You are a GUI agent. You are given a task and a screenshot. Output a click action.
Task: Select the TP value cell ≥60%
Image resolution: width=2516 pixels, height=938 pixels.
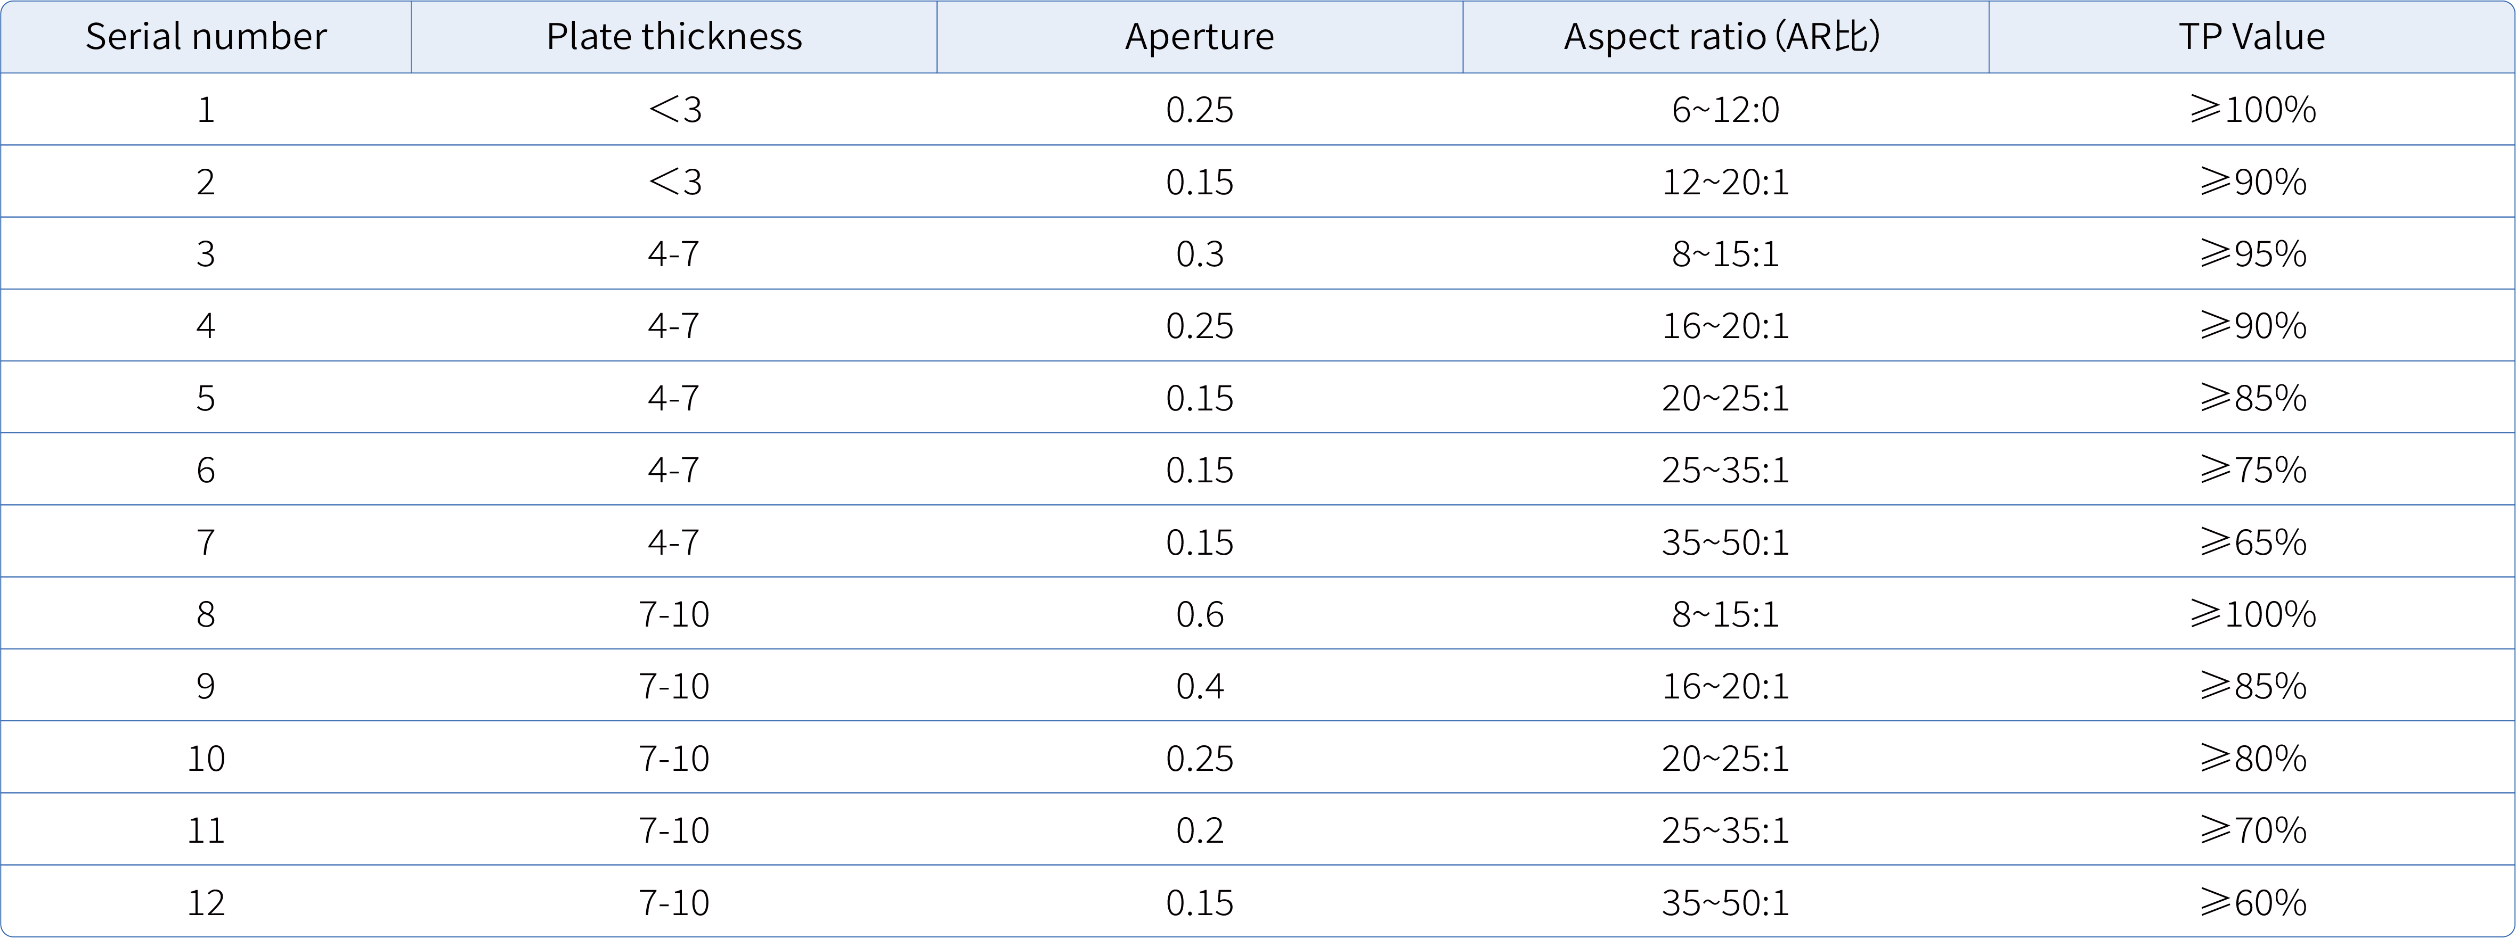(2251, 903)
